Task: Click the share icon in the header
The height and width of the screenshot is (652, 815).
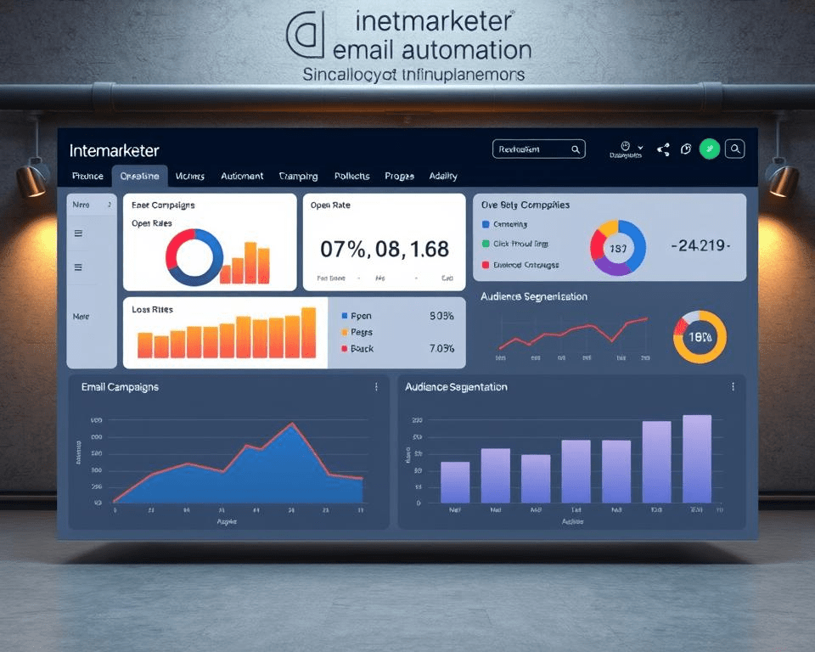Action: (663, 149)
